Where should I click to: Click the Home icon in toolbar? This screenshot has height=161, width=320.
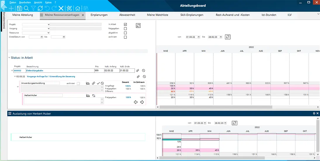[x=77, y=8]
